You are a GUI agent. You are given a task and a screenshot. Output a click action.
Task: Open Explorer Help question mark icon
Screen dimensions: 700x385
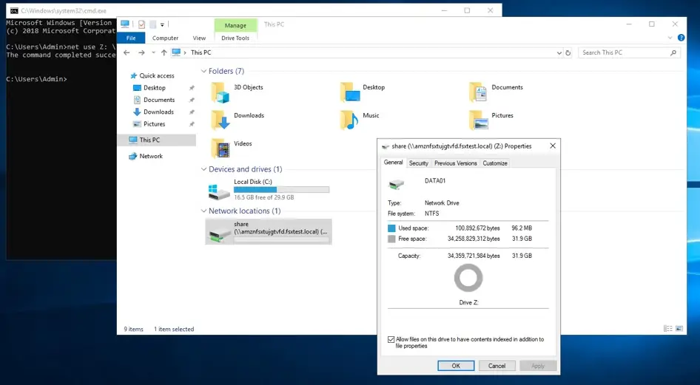click(681, 38)
